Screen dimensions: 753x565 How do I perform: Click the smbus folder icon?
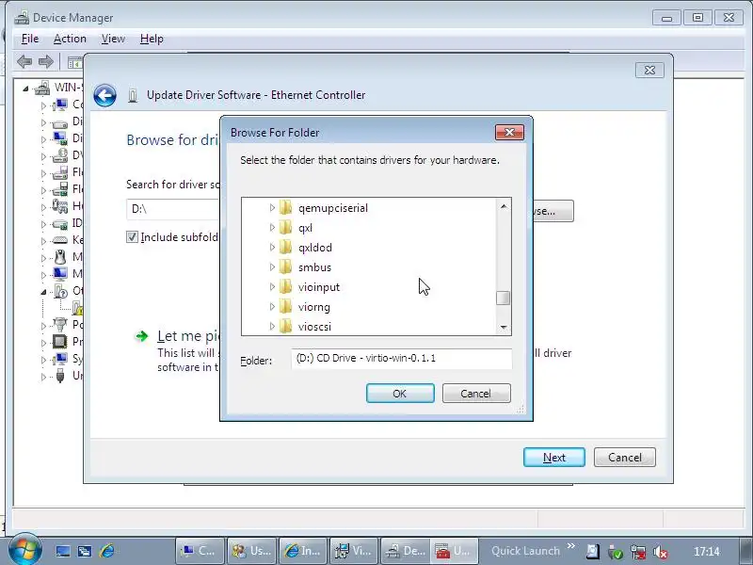pos(285,266)
